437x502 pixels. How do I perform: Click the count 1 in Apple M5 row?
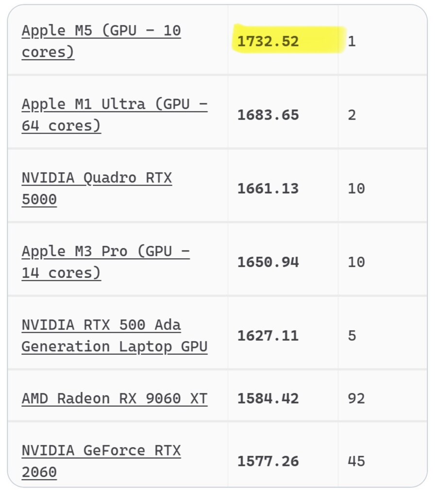352,41
